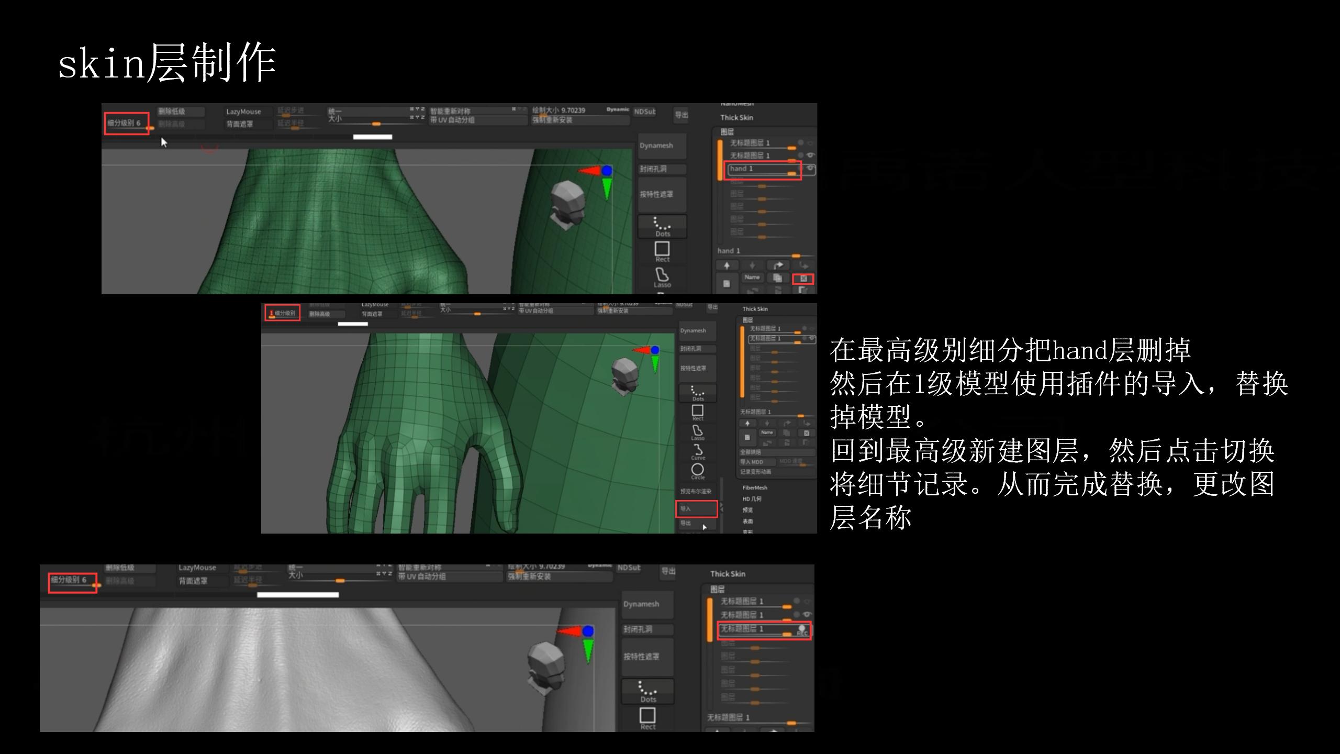1340x754 pixels.
Task: Expand 表面 section in middle screenshot
Action: pyautogui.click(x=747, y=521)
